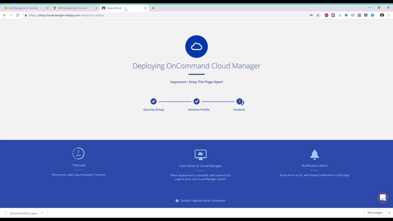393x221 pixels.
Task: Click the 7 Minutes title
Action: pyautogui.click(x=78, y=165)
